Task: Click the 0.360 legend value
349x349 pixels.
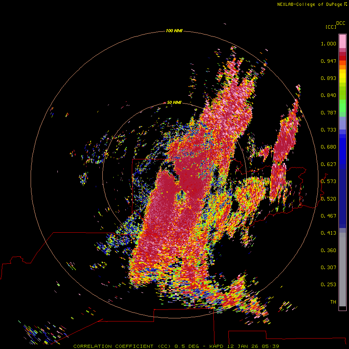Action: 328,251
